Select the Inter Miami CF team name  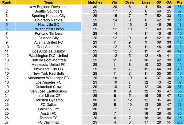49,96
